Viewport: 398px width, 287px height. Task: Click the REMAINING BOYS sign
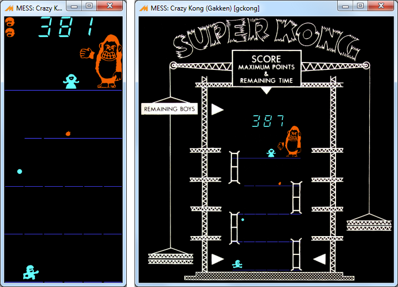(169, 109)
